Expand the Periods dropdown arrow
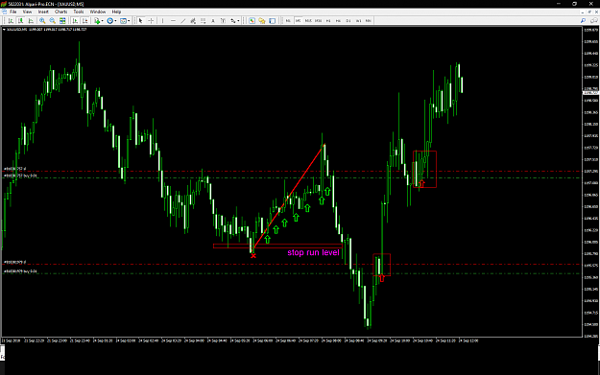600x375 pixels. 115,21
